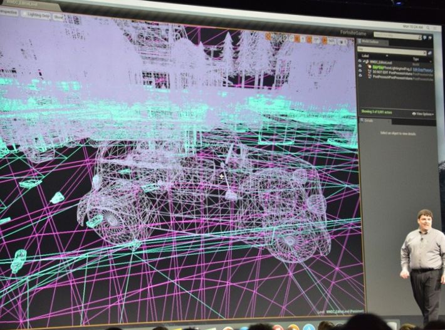
Task: Select the Translate gizmo icon in viewport toolbar
Action: [x=268, y=36]
